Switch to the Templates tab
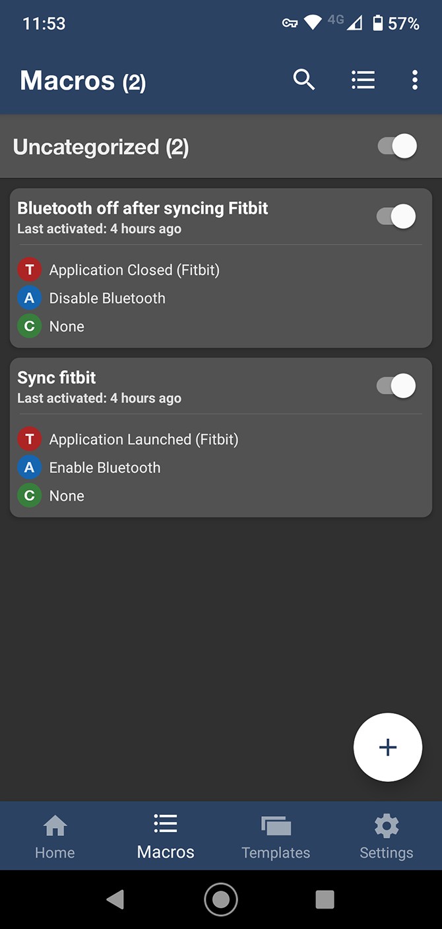Image resolution: width=442 pixels, height=929 pixels. (276, 836)
